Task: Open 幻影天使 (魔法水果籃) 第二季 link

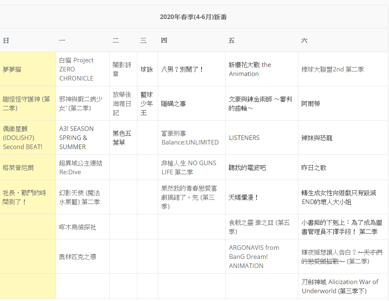Action: (x=79, y=197)
